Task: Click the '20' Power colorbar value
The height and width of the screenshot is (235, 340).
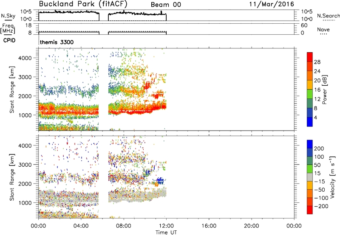Action: (317, 81)
